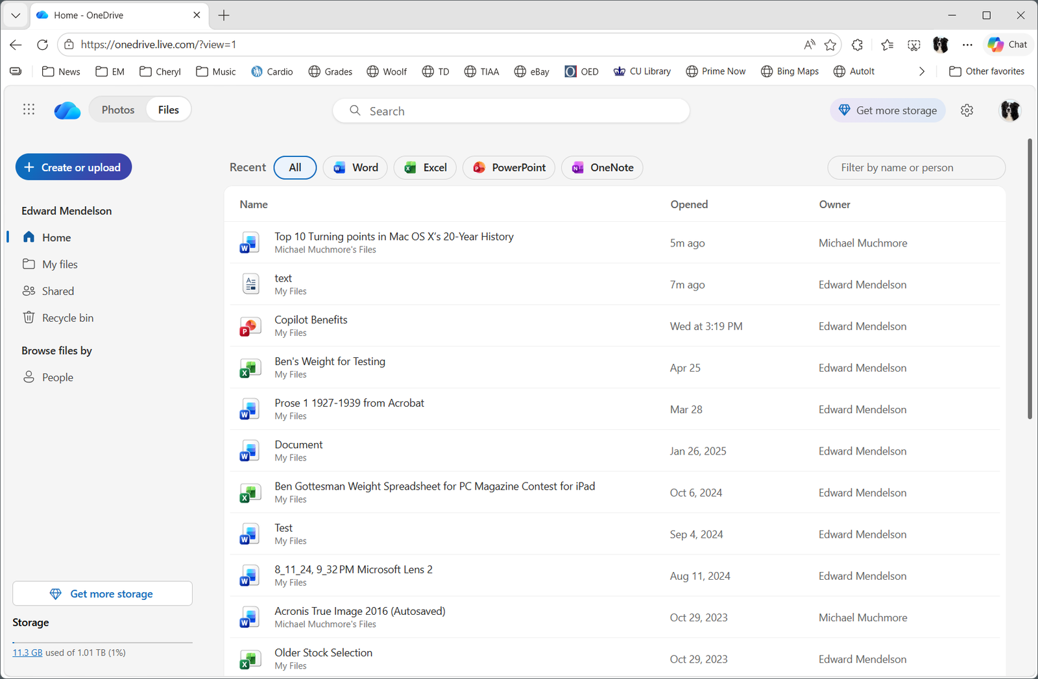This screenshot has width=1038, height=679.
Task: Click the Excel icon for Ben's Weight for Testing
Action: point(250,368)
